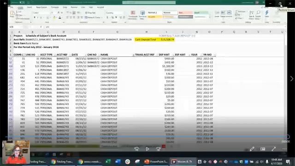Switch to the Insert ribbon tab
The height and width of the screenshot is (166, 295).
point(29,7)
